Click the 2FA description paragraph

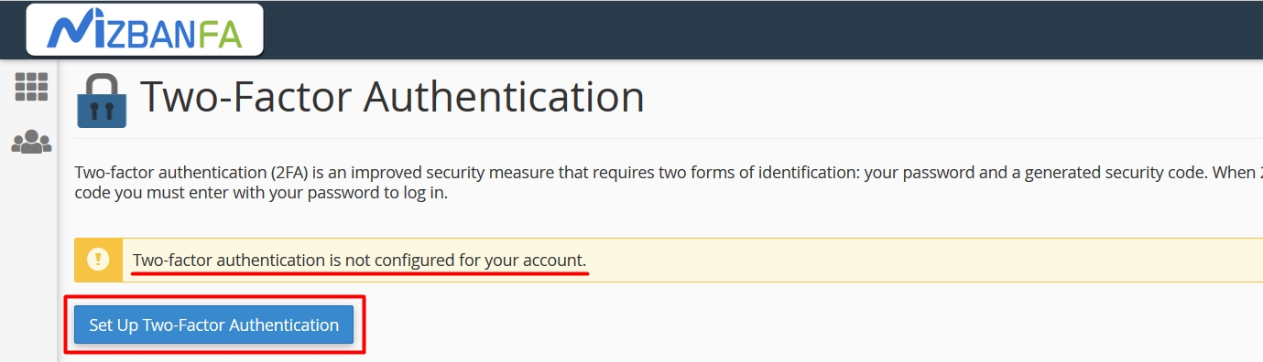click(669, 183)
